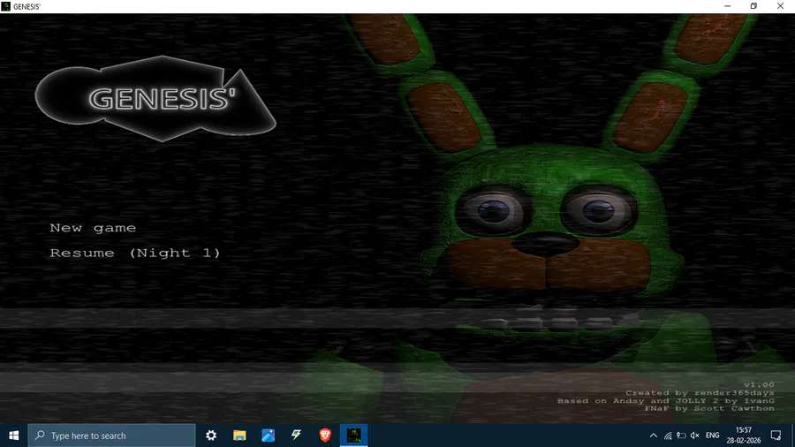Click 'Based on Anday and JOLLY 2' credit
This screenshot has width=795, height=447.
[666, 401]
